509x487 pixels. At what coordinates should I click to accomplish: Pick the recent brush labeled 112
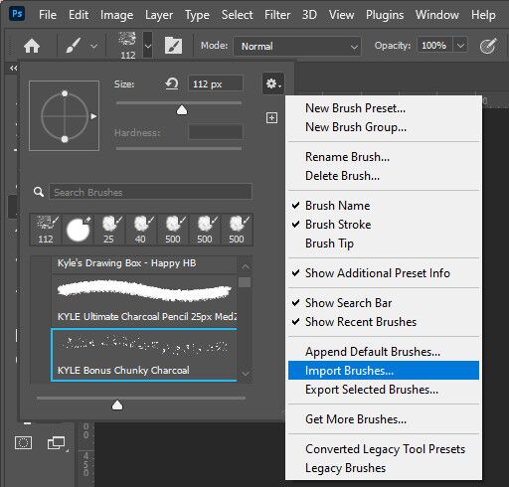[x=46, y=230]
